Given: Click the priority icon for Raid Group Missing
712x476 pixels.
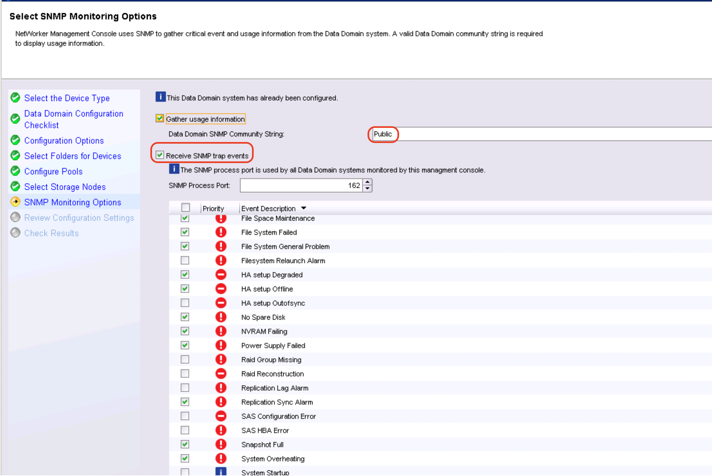Looking at the screenshot, I should pos(221,359).
